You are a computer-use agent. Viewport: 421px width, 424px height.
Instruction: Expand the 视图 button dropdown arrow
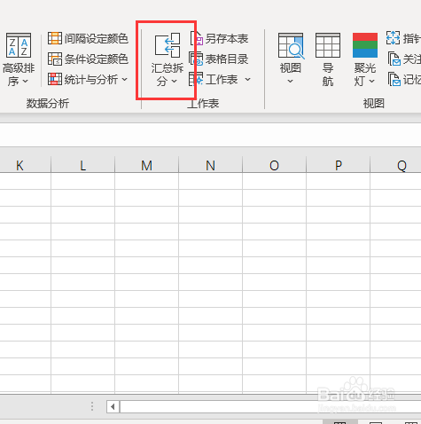tap(291, 81)
